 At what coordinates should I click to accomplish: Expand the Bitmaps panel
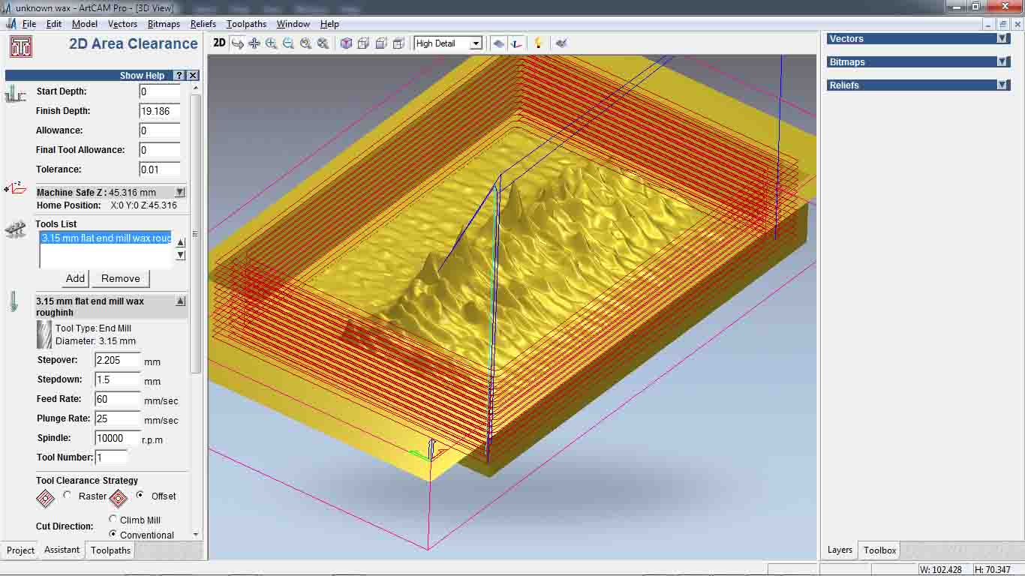[1002, 62]
